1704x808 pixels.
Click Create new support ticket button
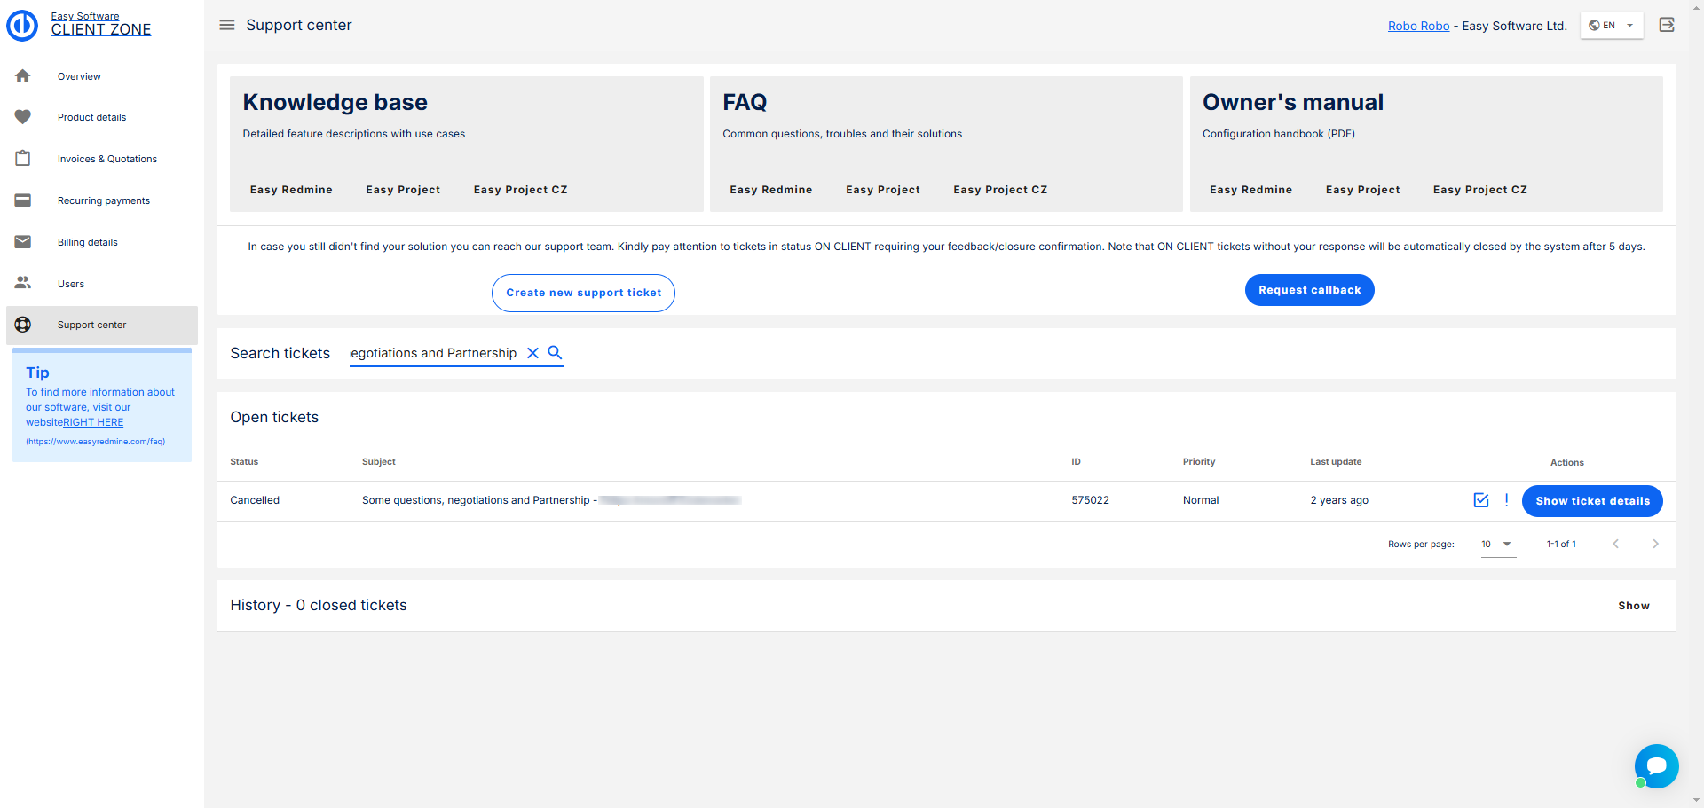click(583, 293)
